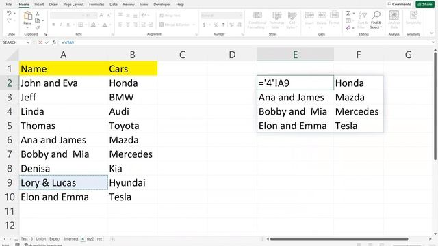Click the AutoSum sigma icon

point(348,13)
